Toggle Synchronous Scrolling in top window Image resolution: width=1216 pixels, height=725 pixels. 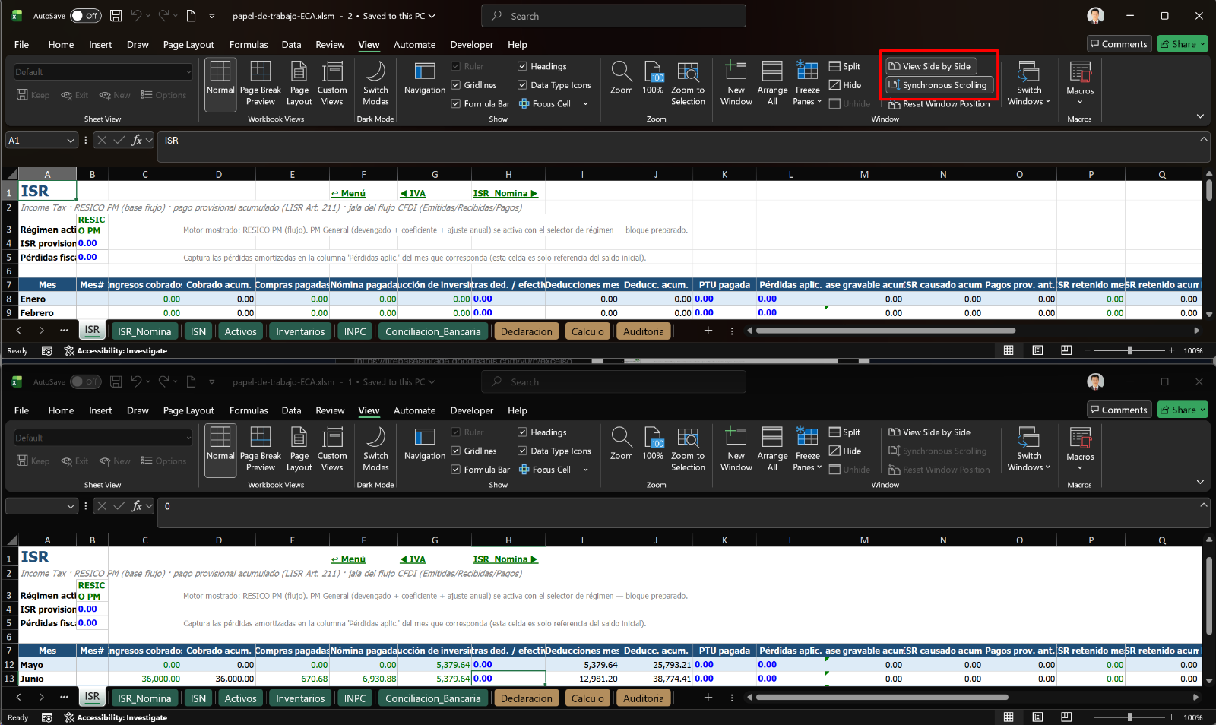coord(938,85)
